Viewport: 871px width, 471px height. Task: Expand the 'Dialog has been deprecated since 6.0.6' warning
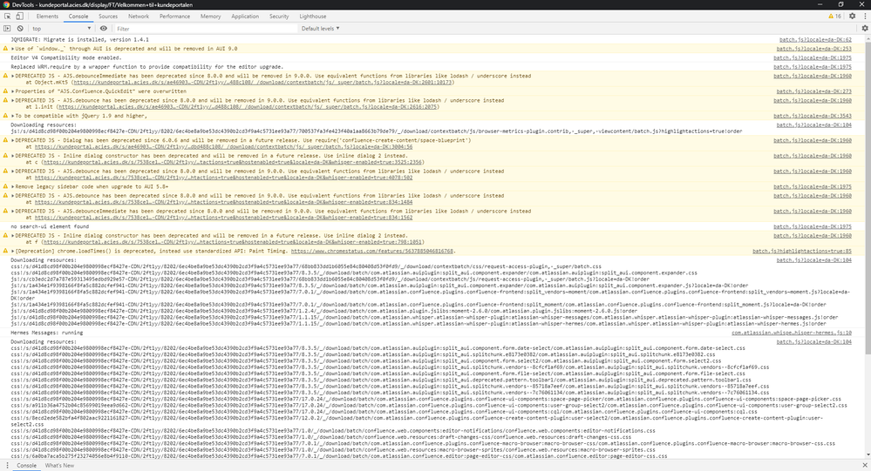tap(13, 140)
